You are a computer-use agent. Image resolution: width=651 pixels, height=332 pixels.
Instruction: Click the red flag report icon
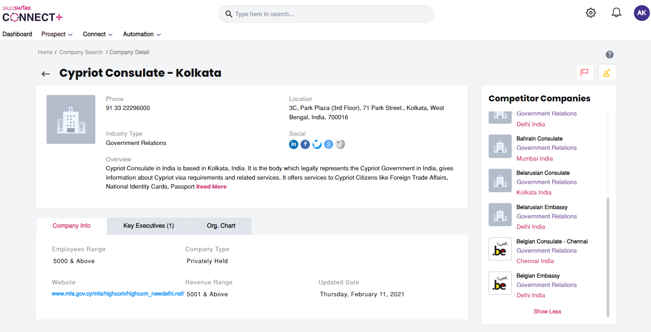[585, 72]
